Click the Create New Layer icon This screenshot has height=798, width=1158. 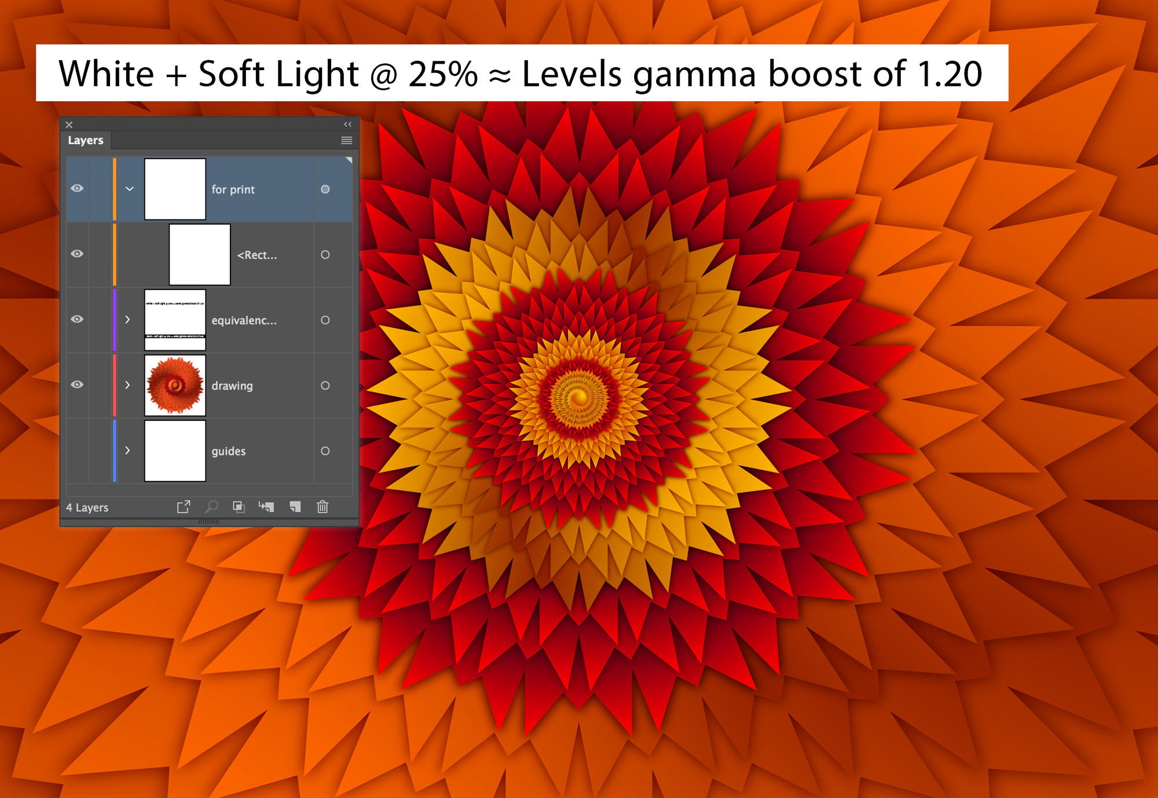pos(295,507)
